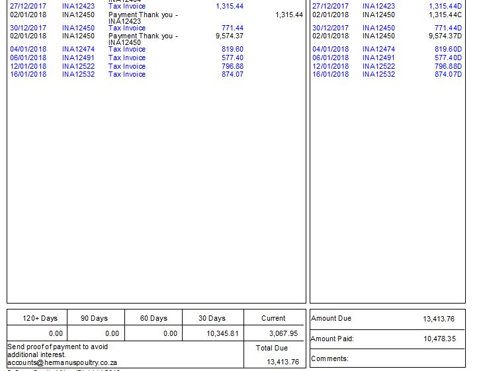Click the Comments field in remittance section
Image resolution: width=483 pixels, height=371 pixels.
[329, 358]
